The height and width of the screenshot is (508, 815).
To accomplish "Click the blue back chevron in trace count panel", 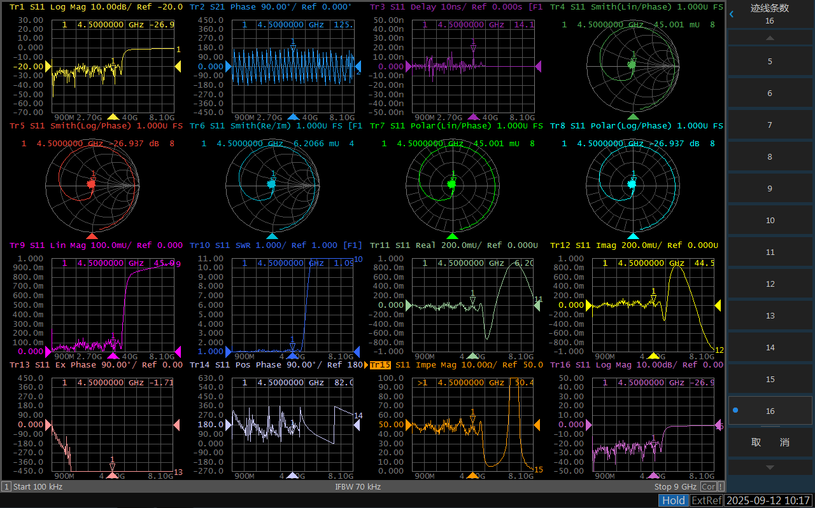I will coord(732,13).
